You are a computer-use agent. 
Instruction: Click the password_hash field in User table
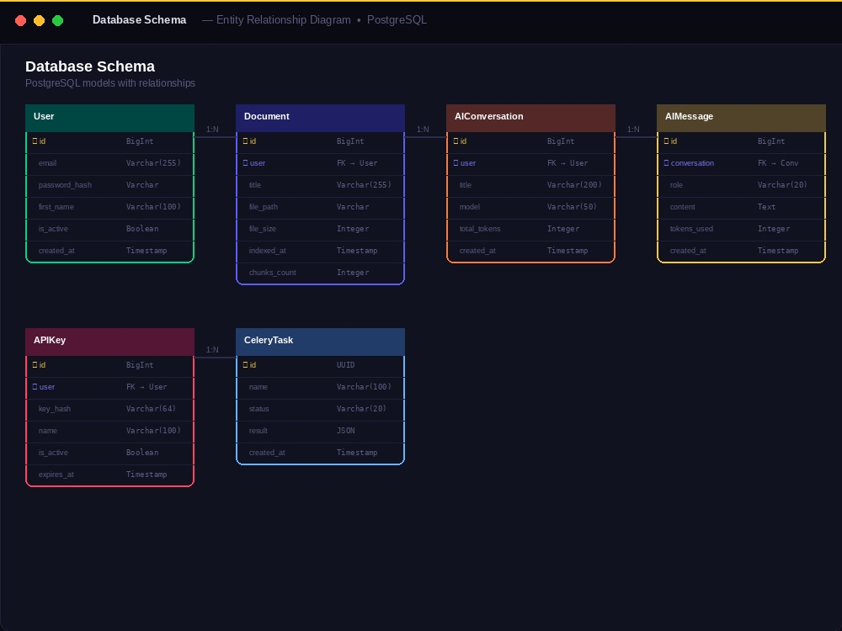(x=109, y=185)
